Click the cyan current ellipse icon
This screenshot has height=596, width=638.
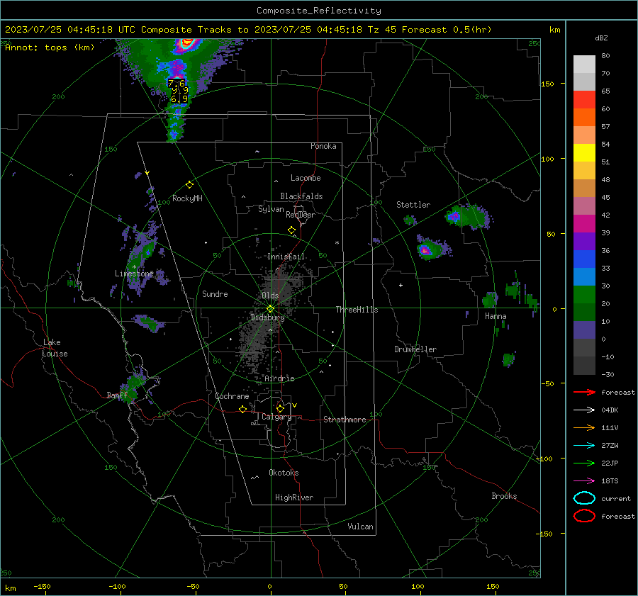tap(584, 498)
